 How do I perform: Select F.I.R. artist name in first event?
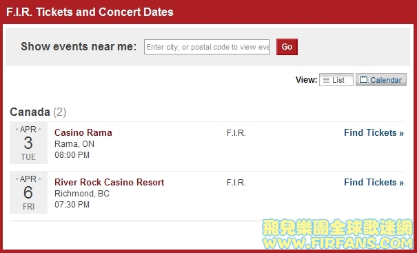click(x=236, y=133)
